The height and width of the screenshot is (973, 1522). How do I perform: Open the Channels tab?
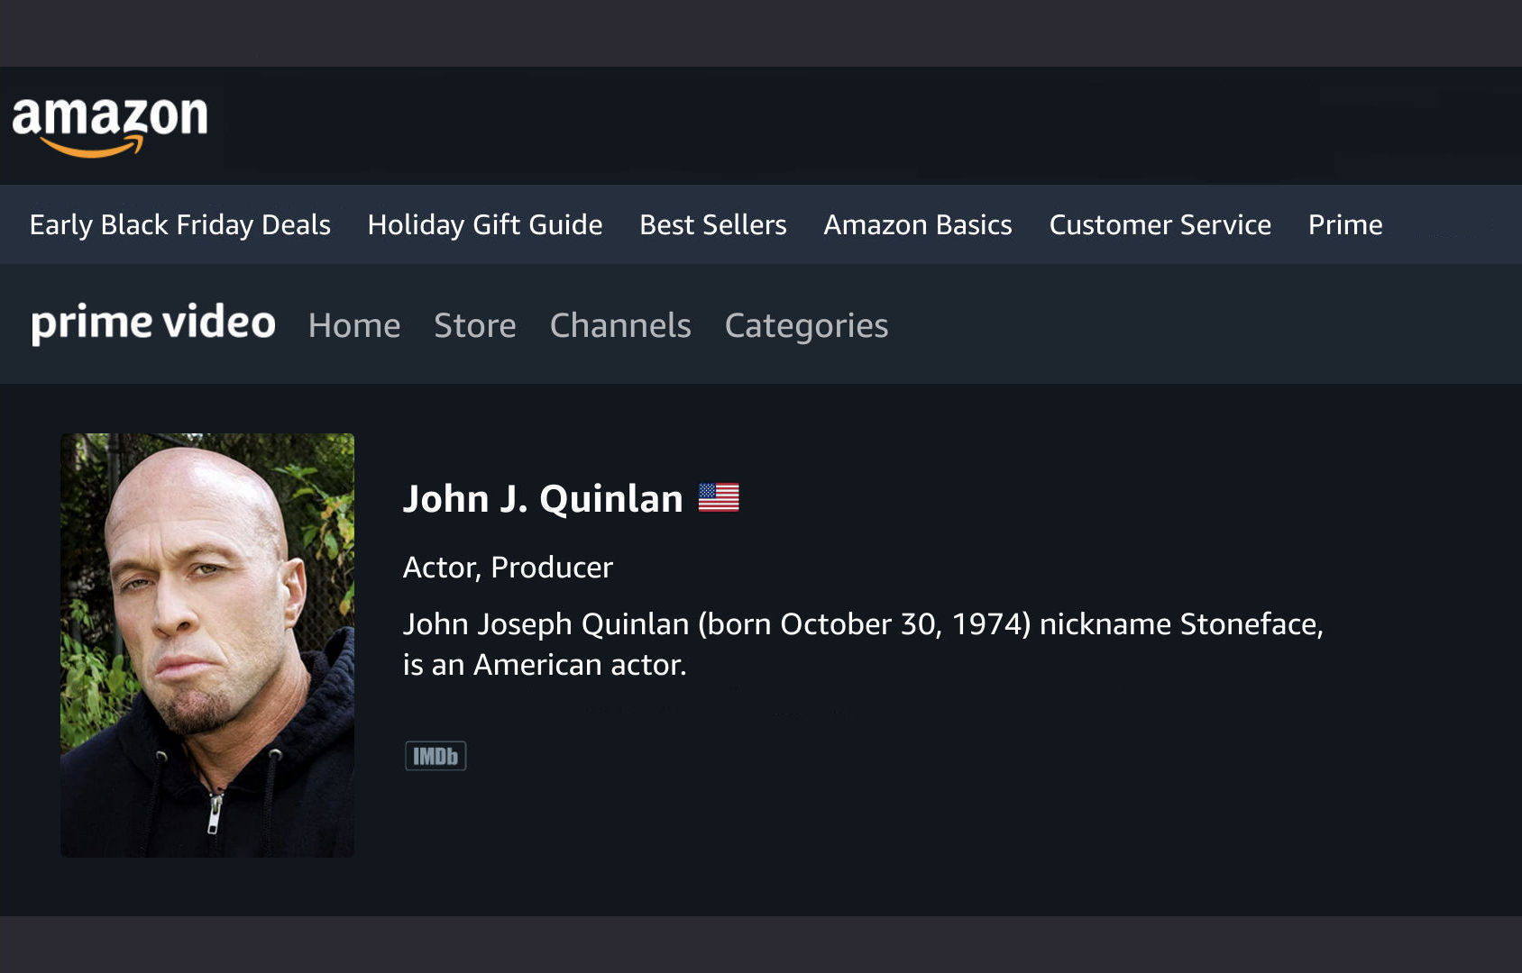[x=620, y=325]
